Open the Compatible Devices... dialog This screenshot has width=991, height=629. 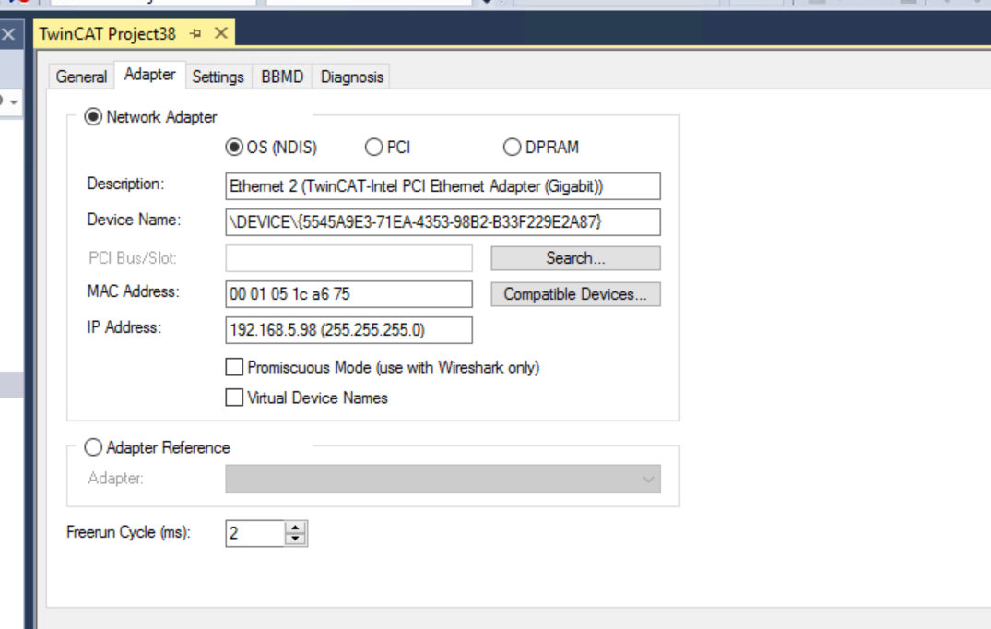coord(576,294)
